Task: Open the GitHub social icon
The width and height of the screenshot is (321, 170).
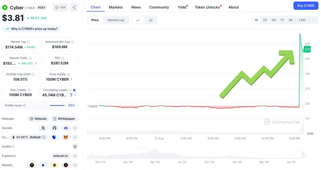Action: 55,128
